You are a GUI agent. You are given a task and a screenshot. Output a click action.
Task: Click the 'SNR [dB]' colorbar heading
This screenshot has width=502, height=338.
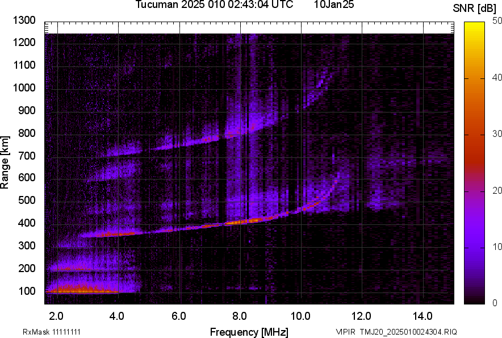click(475, 8)
